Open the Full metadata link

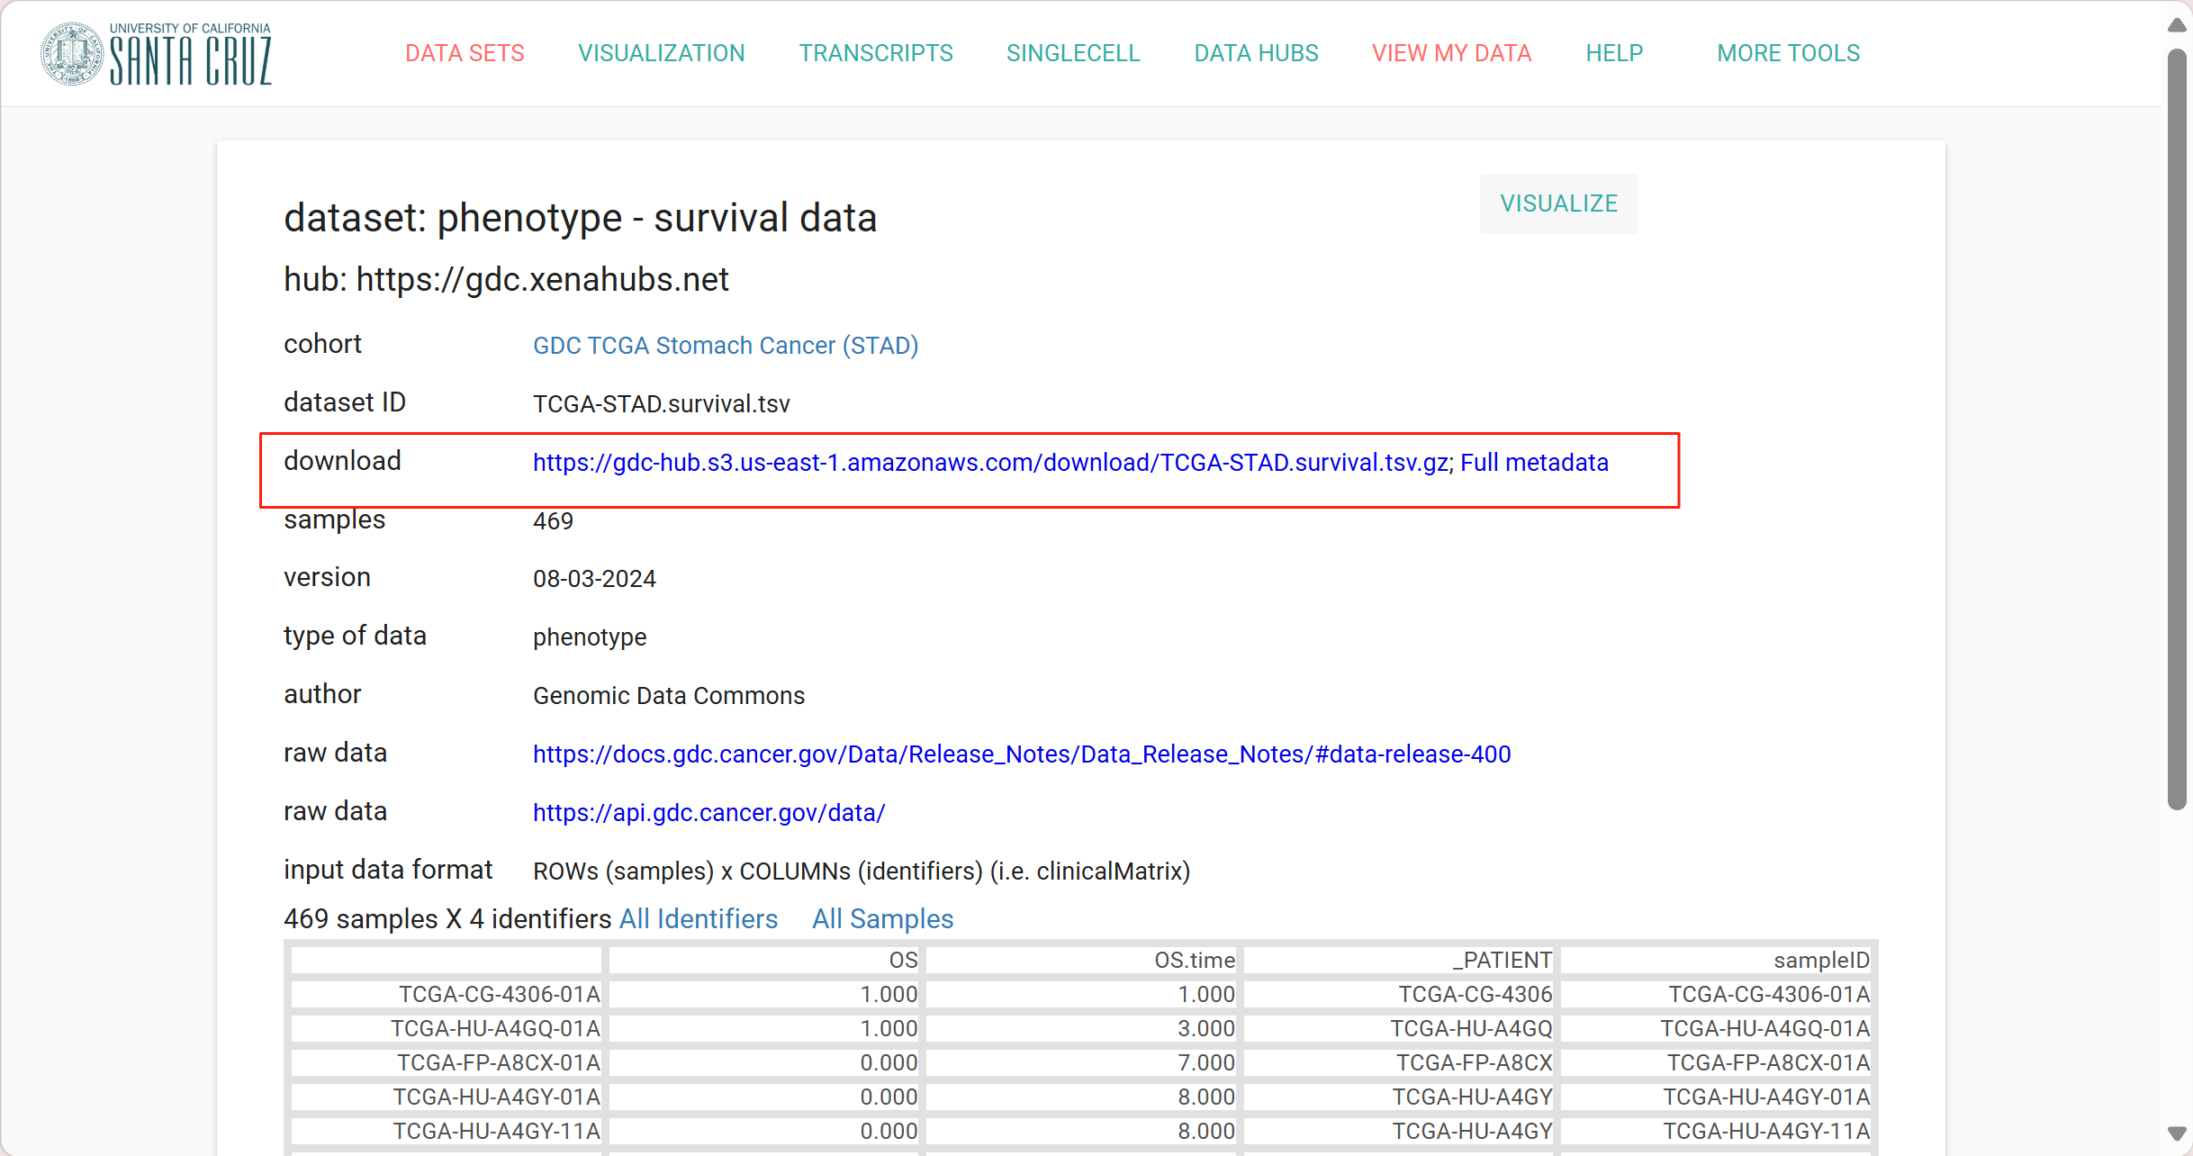click(1534, 463)
